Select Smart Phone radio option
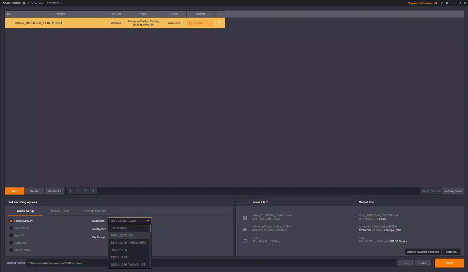Viewport: 468px width, 272px height. 11,228
